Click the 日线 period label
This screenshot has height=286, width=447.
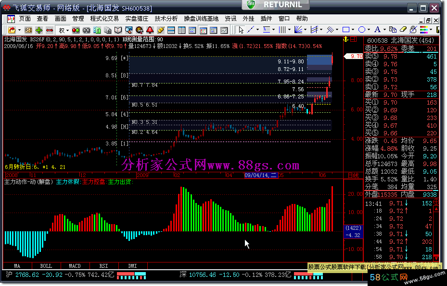pos(353,176)
